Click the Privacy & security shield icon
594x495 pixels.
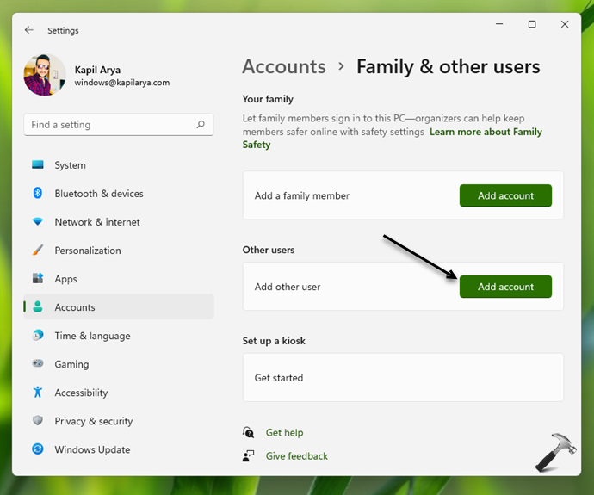(x=38, y=421)
